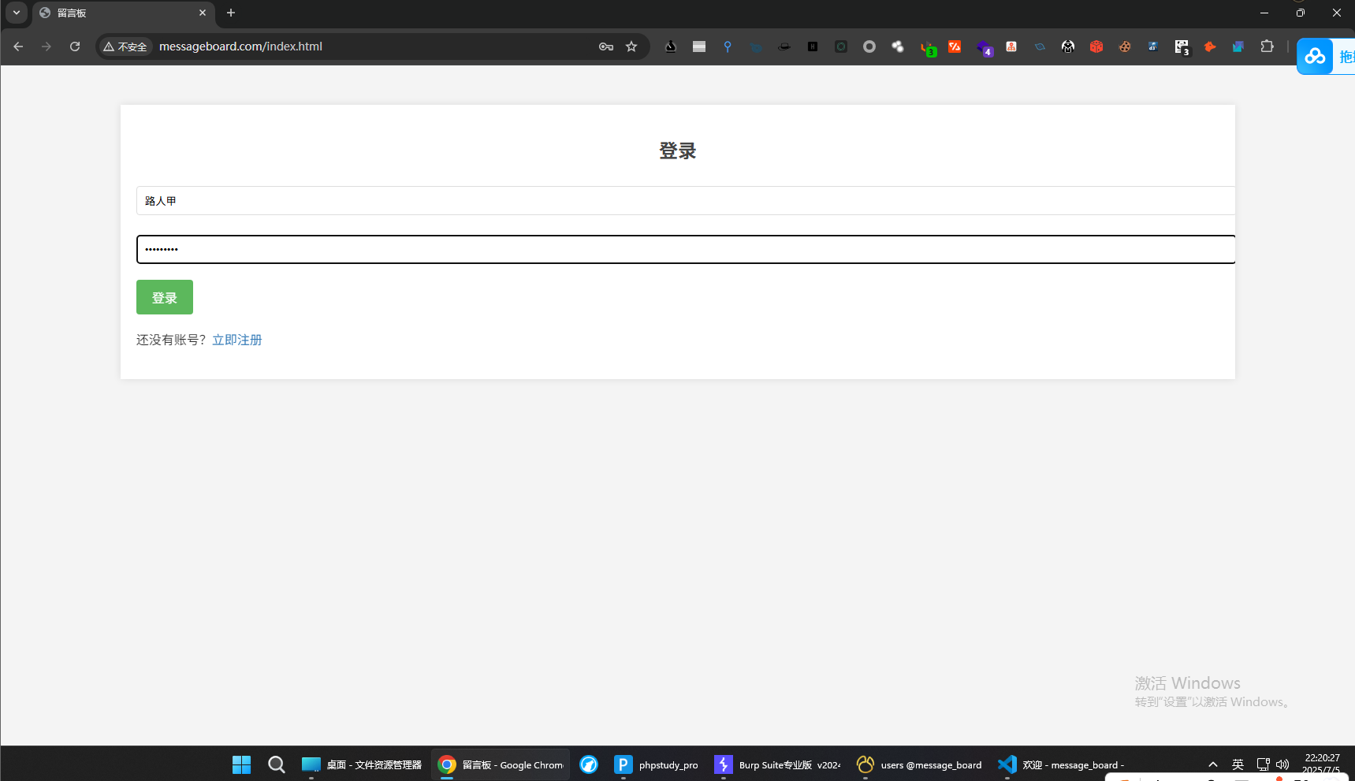This screenshot has height=781, width=1355.
Task: Switch input method via the 英 indicator
Action: point(1238,764)
